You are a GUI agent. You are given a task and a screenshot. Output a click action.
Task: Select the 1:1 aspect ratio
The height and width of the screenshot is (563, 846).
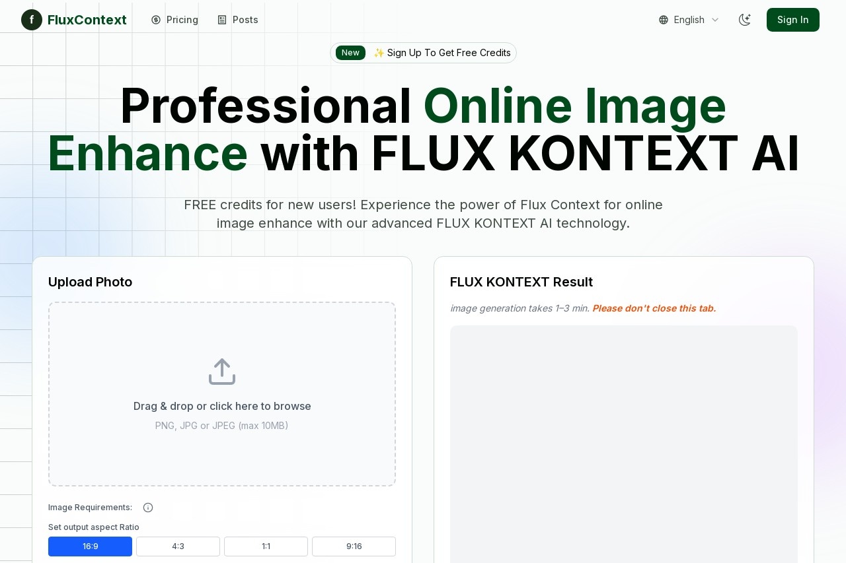click(x=266, y=546)
